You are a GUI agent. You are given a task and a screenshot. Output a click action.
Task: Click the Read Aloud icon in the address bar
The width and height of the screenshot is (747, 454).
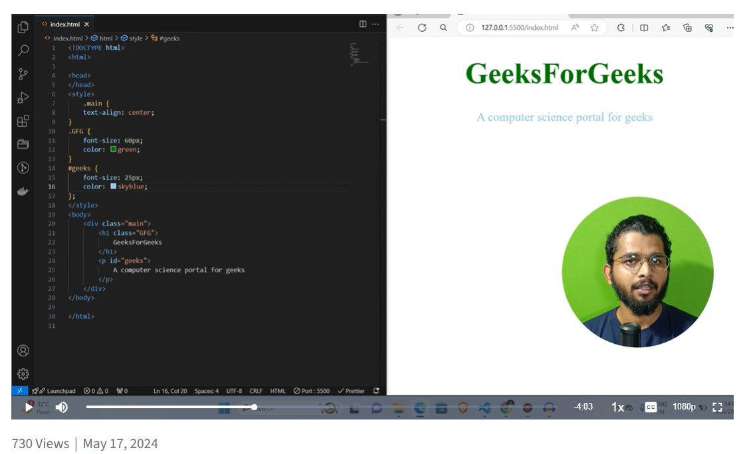point(575,28)
